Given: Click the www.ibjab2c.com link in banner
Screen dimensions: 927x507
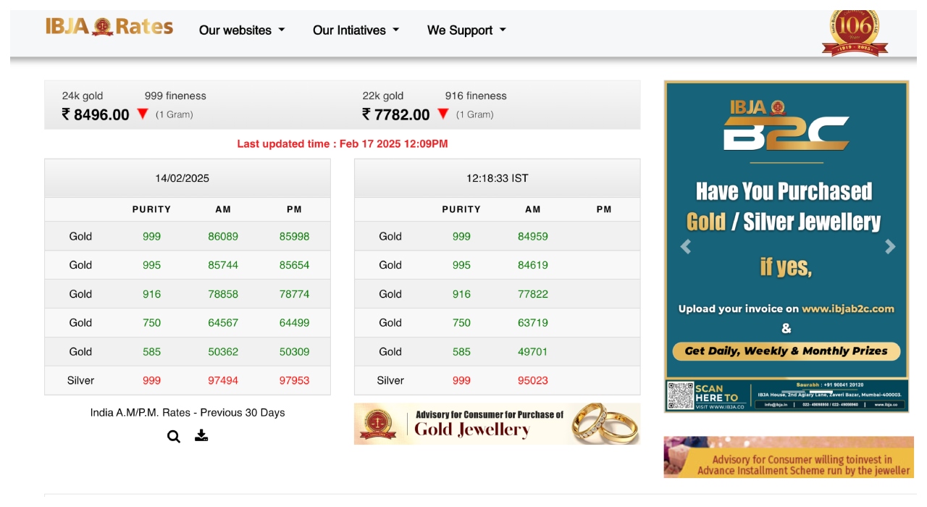Looking at the screenshot, I should click(x=847, y=309).
